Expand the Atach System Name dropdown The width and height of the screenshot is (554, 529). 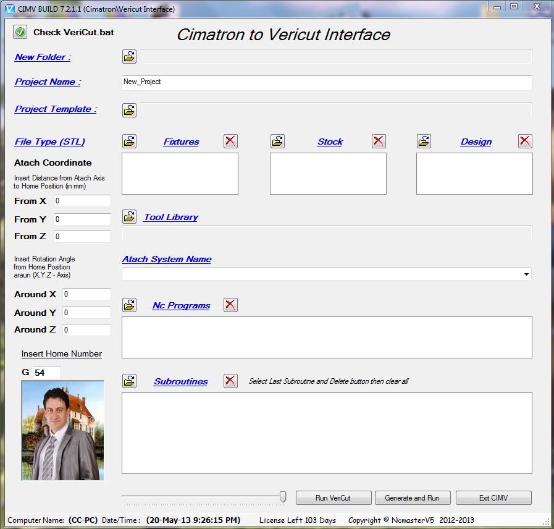(x=526, y=274)
